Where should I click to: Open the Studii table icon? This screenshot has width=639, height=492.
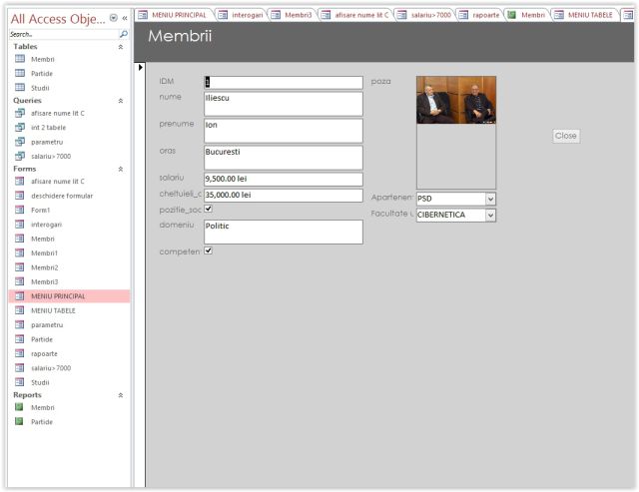pyautogui.click(x=20, y=87)
